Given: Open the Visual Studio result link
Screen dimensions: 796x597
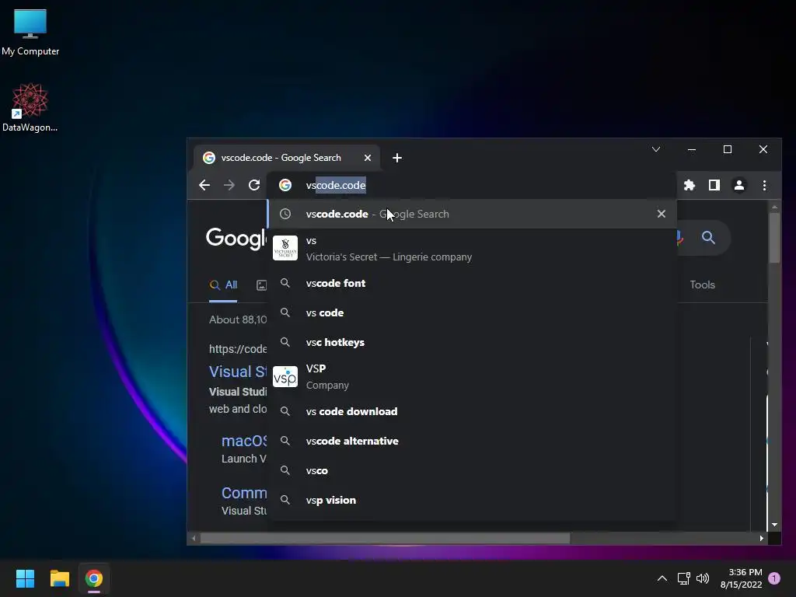Looking at the screenshot, I should (x=238, y=372).
